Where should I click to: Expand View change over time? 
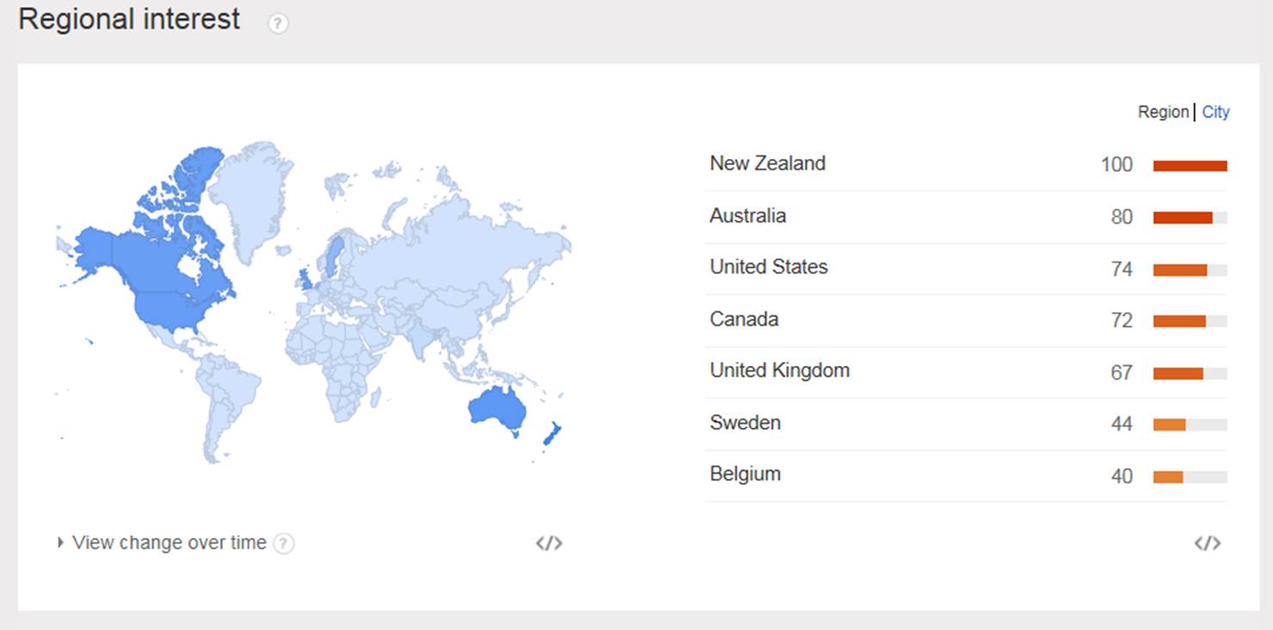(162, 543)
